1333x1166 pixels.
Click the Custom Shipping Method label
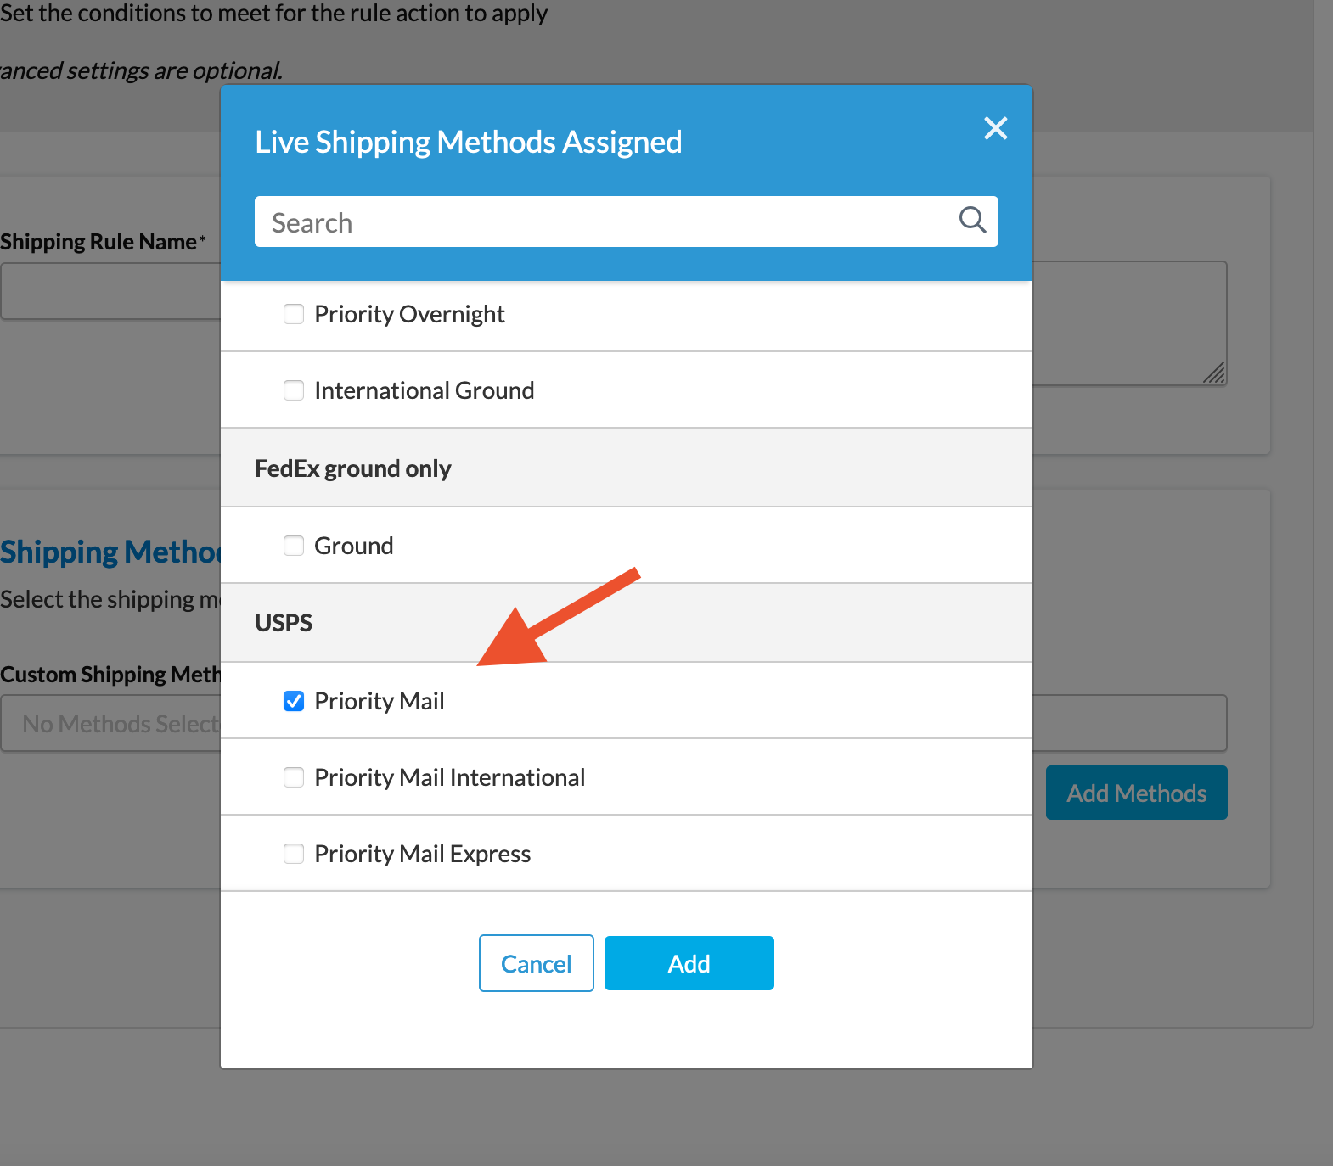coord(110,674)
